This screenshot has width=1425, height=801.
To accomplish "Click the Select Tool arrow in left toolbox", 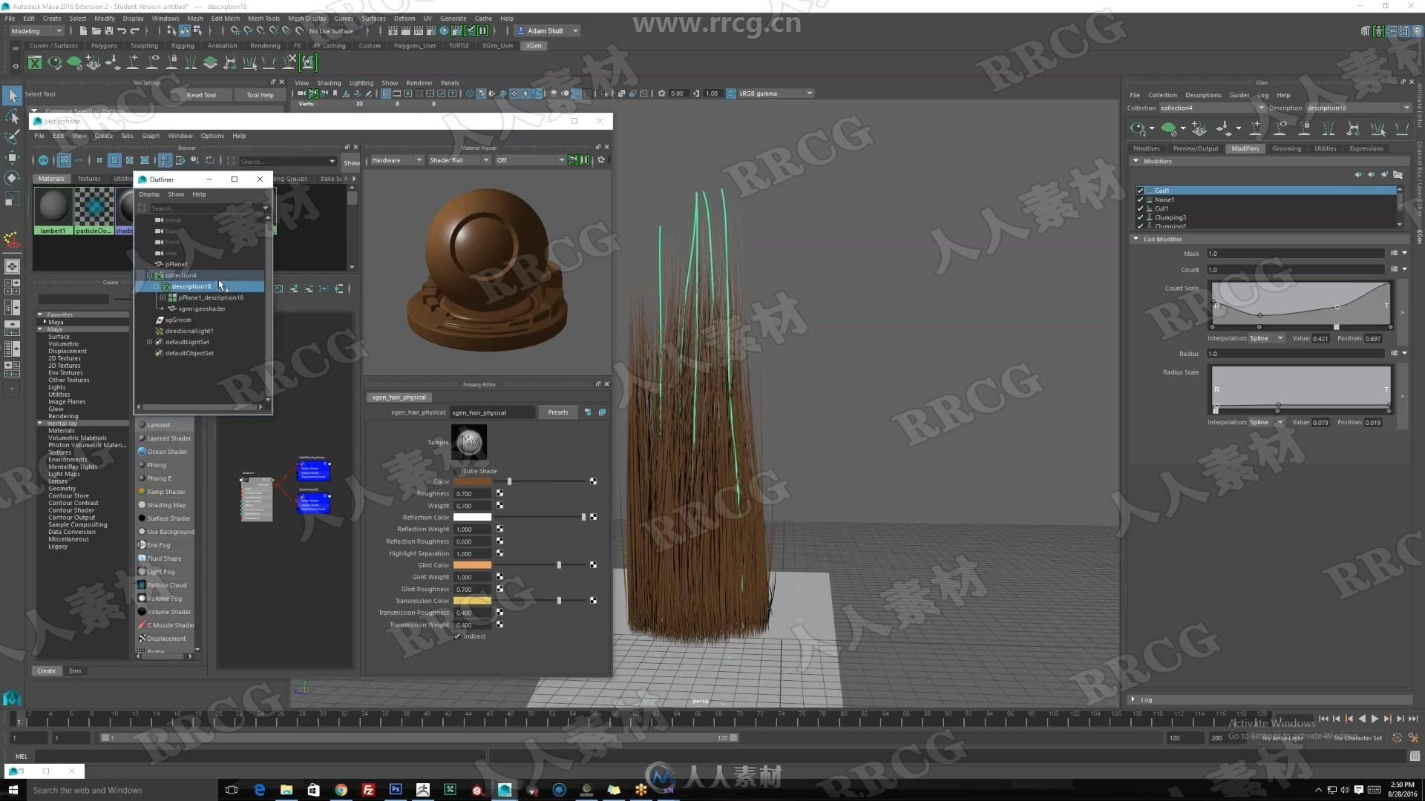I will 12,95.
